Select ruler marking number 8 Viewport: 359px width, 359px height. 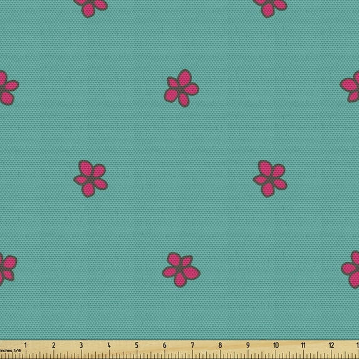coord(220,345)
